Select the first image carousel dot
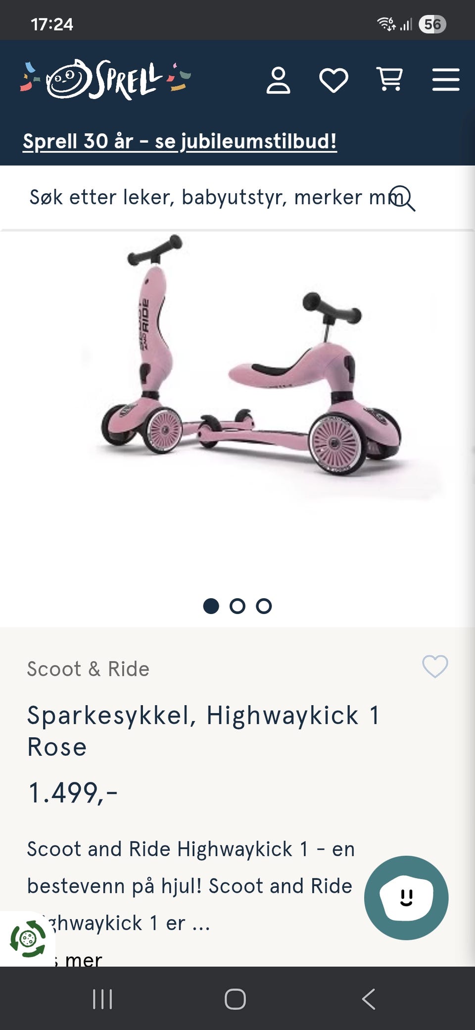Screen dimensions: 475x1030 click(211, 606)
